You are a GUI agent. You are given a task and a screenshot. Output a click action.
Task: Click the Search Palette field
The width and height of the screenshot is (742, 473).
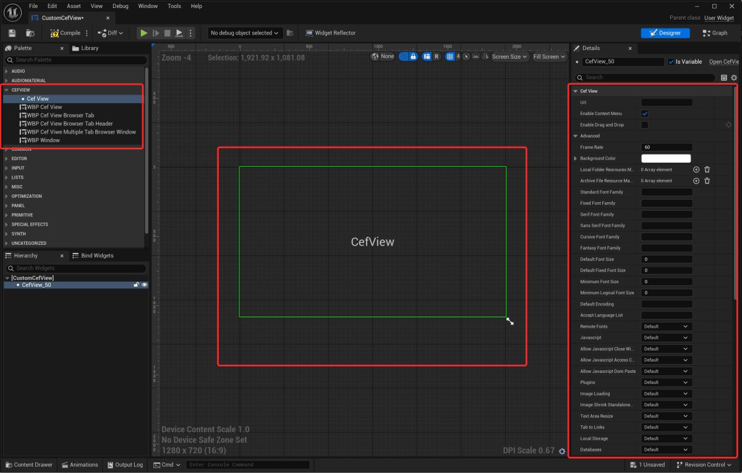(76, 60)
